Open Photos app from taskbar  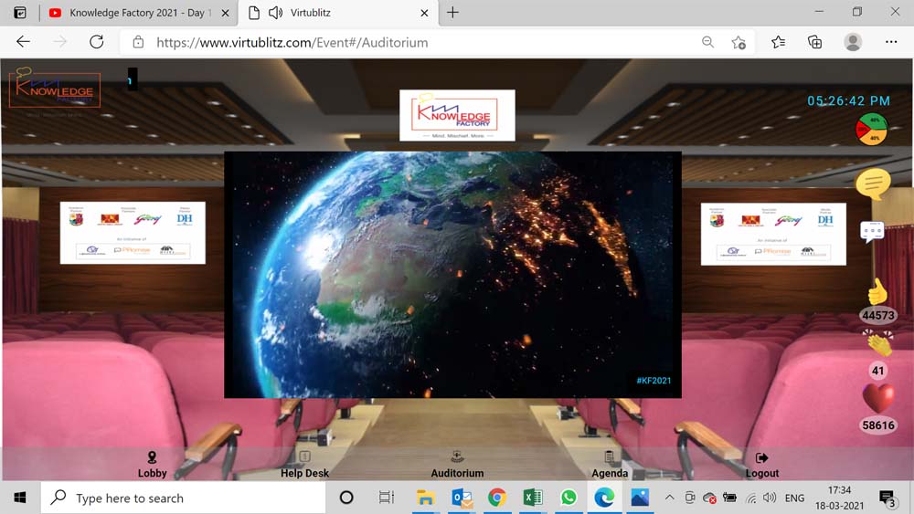[640, 498]
